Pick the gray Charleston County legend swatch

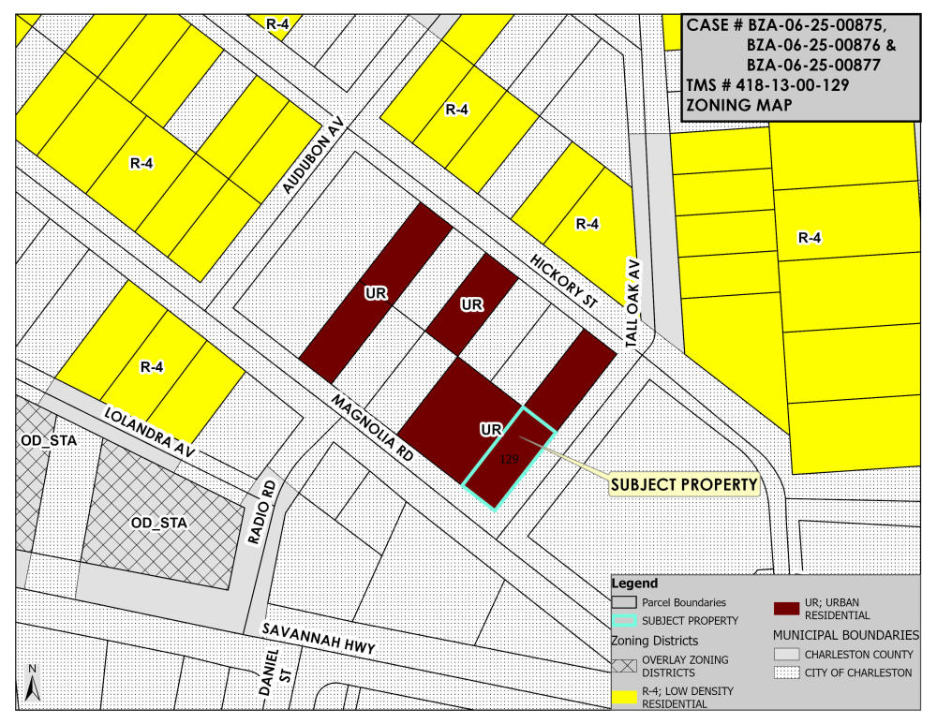tap(786, 654)
